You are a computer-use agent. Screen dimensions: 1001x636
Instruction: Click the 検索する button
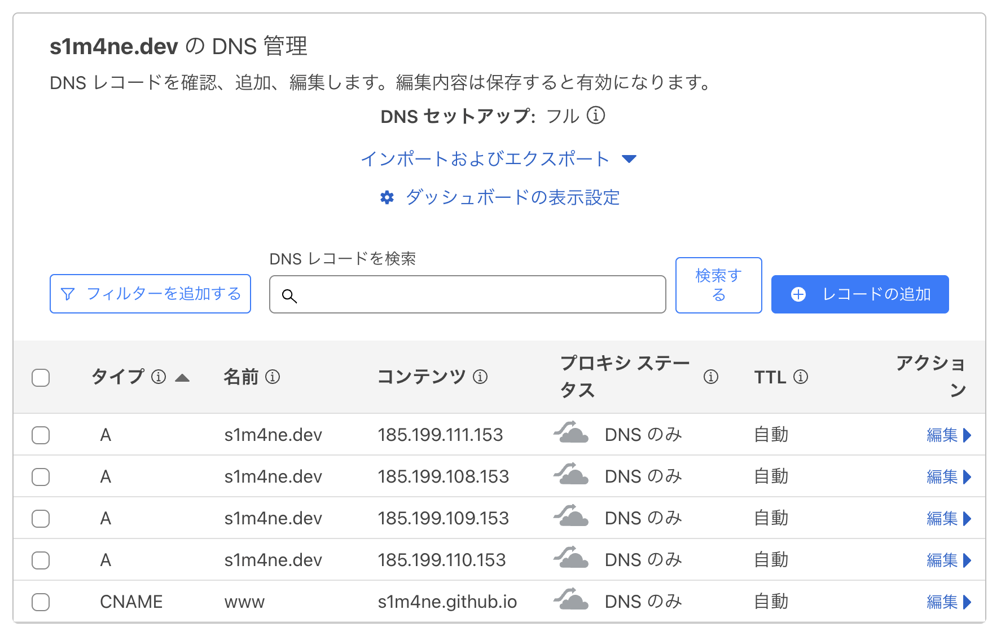pyautogui.click(x=718, y=285)
